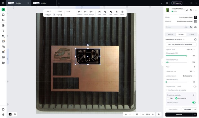The image size is (199, 118).
Task: Click the Paso value field
Action: 195,67
